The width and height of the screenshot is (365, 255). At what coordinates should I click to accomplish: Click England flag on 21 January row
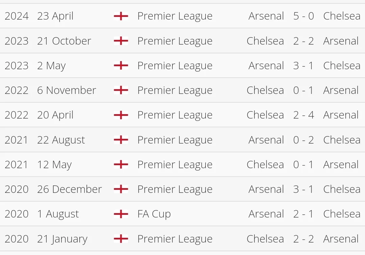[x=121, y=239]
